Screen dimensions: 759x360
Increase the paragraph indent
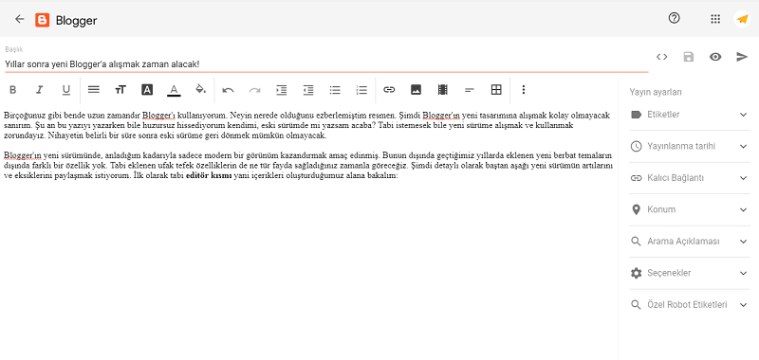coord(281,90)
